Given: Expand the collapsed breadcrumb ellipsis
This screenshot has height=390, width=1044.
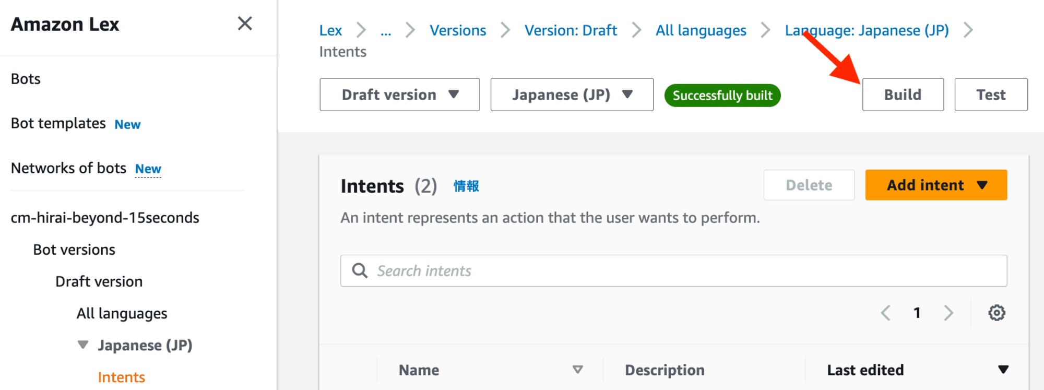Looking at the screenshot, I should (x=386, y=31).
